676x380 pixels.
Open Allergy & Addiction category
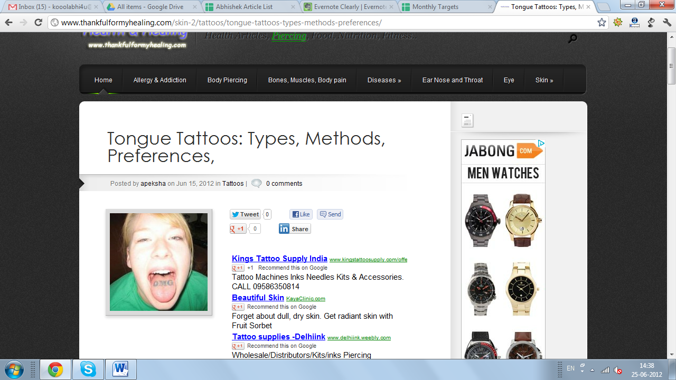[159, 80]
